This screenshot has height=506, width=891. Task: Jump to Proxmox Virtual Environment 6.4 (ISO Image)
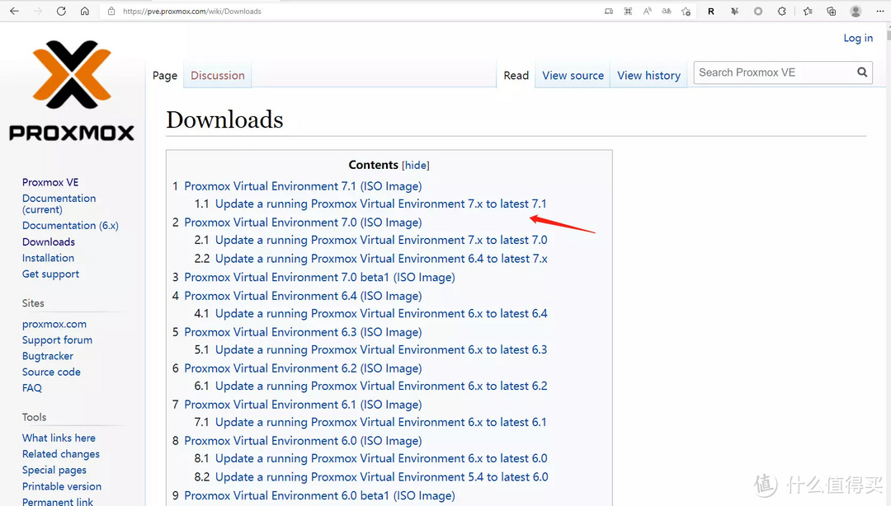[303, 297]
